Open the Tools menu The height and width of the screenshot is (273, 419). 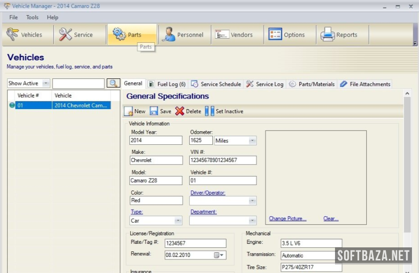tap(32, 17)
